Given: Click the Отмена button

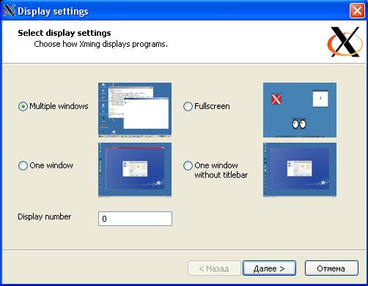Looking at the screenshot, I should (331, 268).
